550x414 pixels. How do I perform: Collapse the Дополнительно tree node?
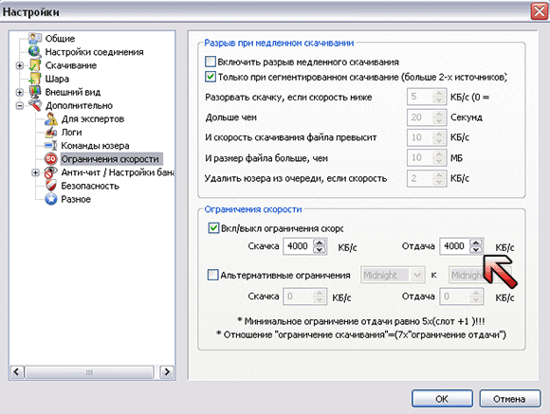[20, 105]
